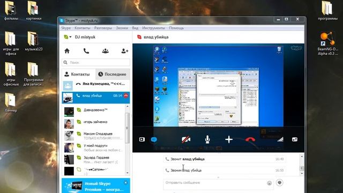Hang up with the red phone button
Viewport: 343px width, 193px height.
coord(250,139)
